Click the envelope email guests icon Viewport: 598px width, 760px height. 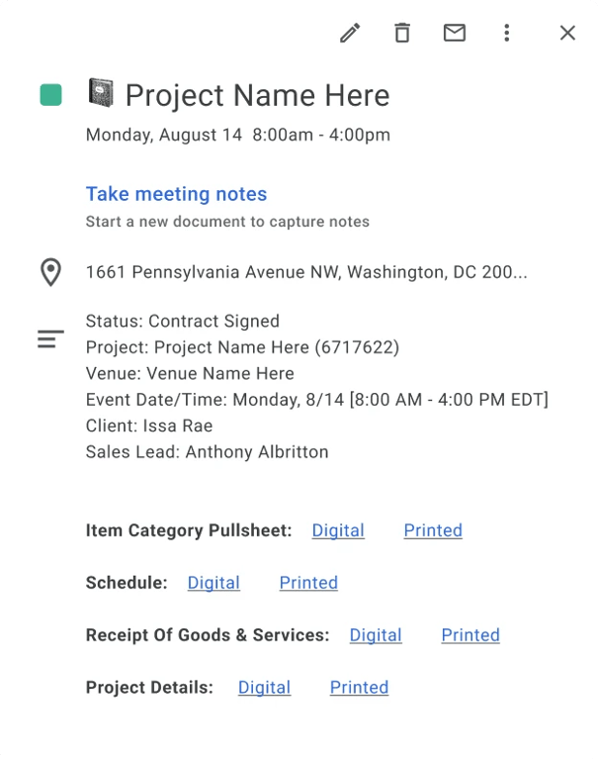click(x=455, y=34)
